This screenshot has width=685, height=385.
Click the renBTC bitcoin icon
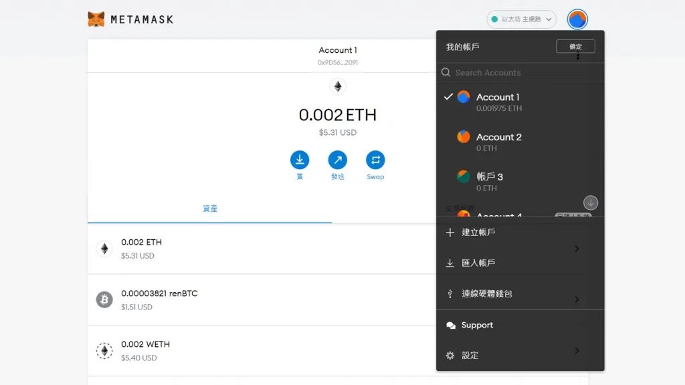pyautogui.click(x=104, y=300)
